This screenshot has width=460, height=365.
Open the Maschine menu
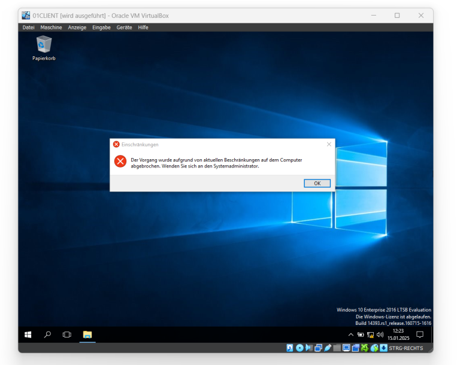click(51, 28)
